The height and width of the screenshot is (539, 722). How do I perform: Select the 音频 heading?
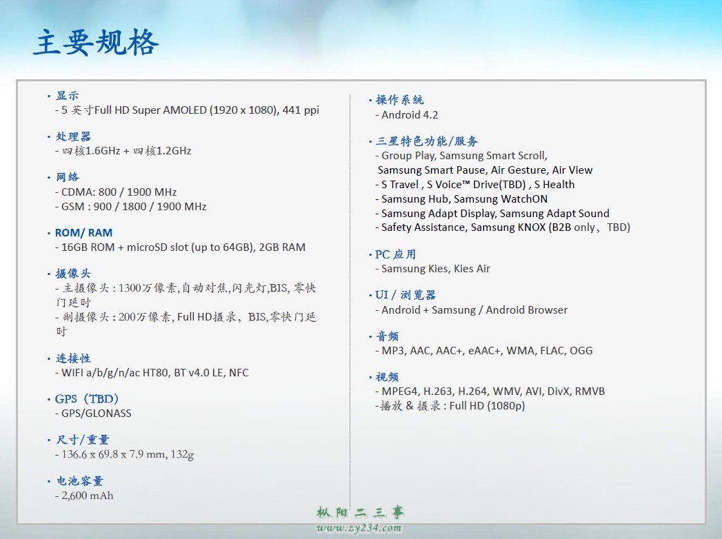pos(387,336)
